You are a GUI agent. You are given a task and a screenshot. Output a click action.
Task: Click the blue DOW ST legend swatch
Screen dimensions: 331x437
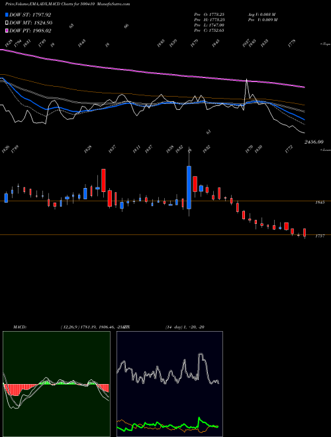[7, 15]
